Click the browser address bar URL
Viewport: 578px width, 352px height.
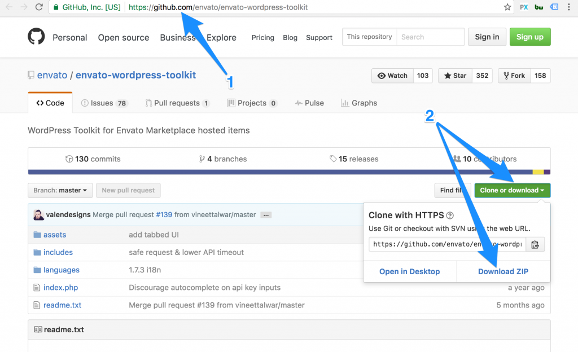point(218,7)
